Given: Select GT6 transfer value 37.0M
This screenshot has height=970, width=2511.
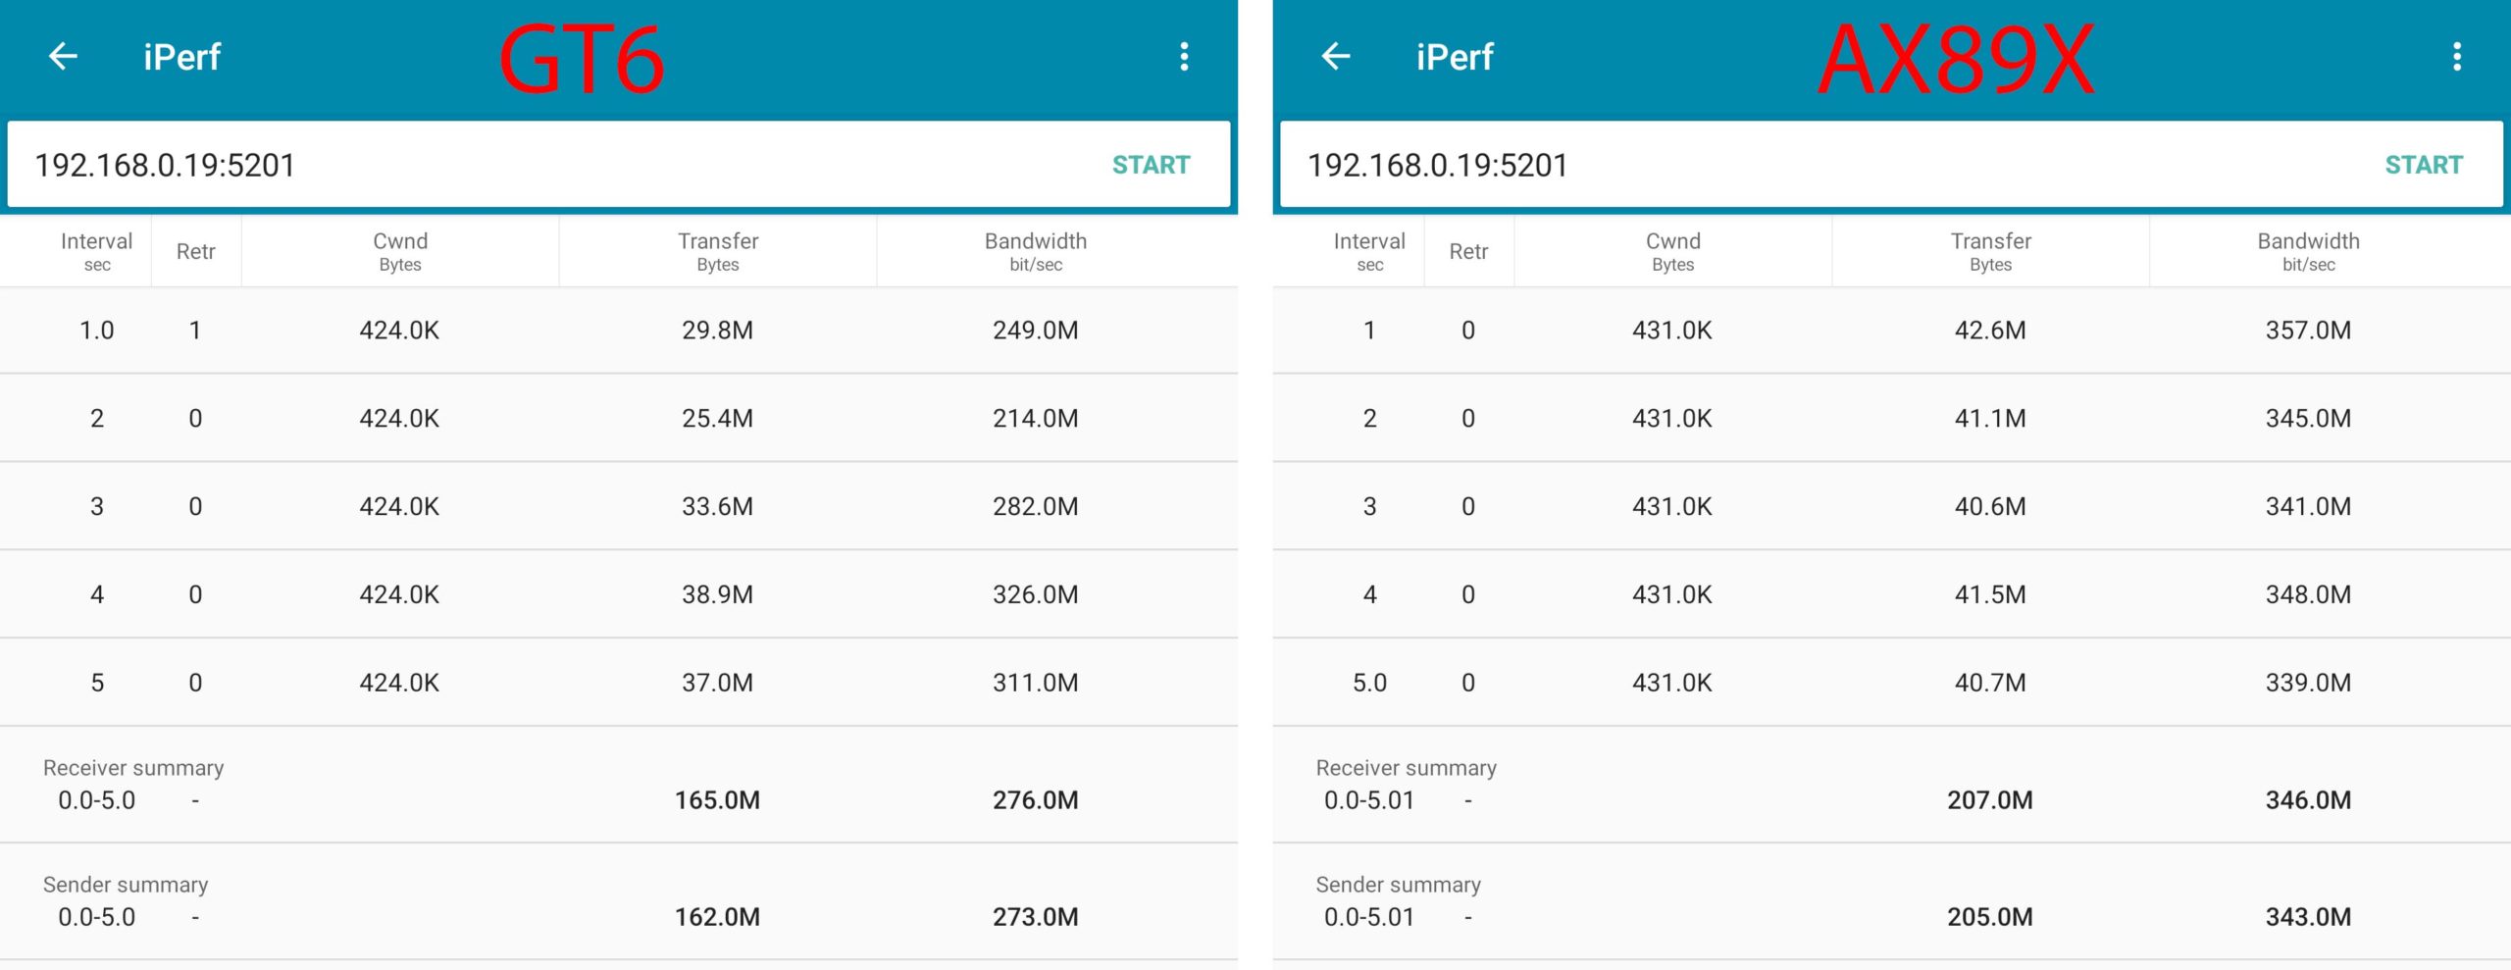Looking at the screenshot, I should (718, 683).
